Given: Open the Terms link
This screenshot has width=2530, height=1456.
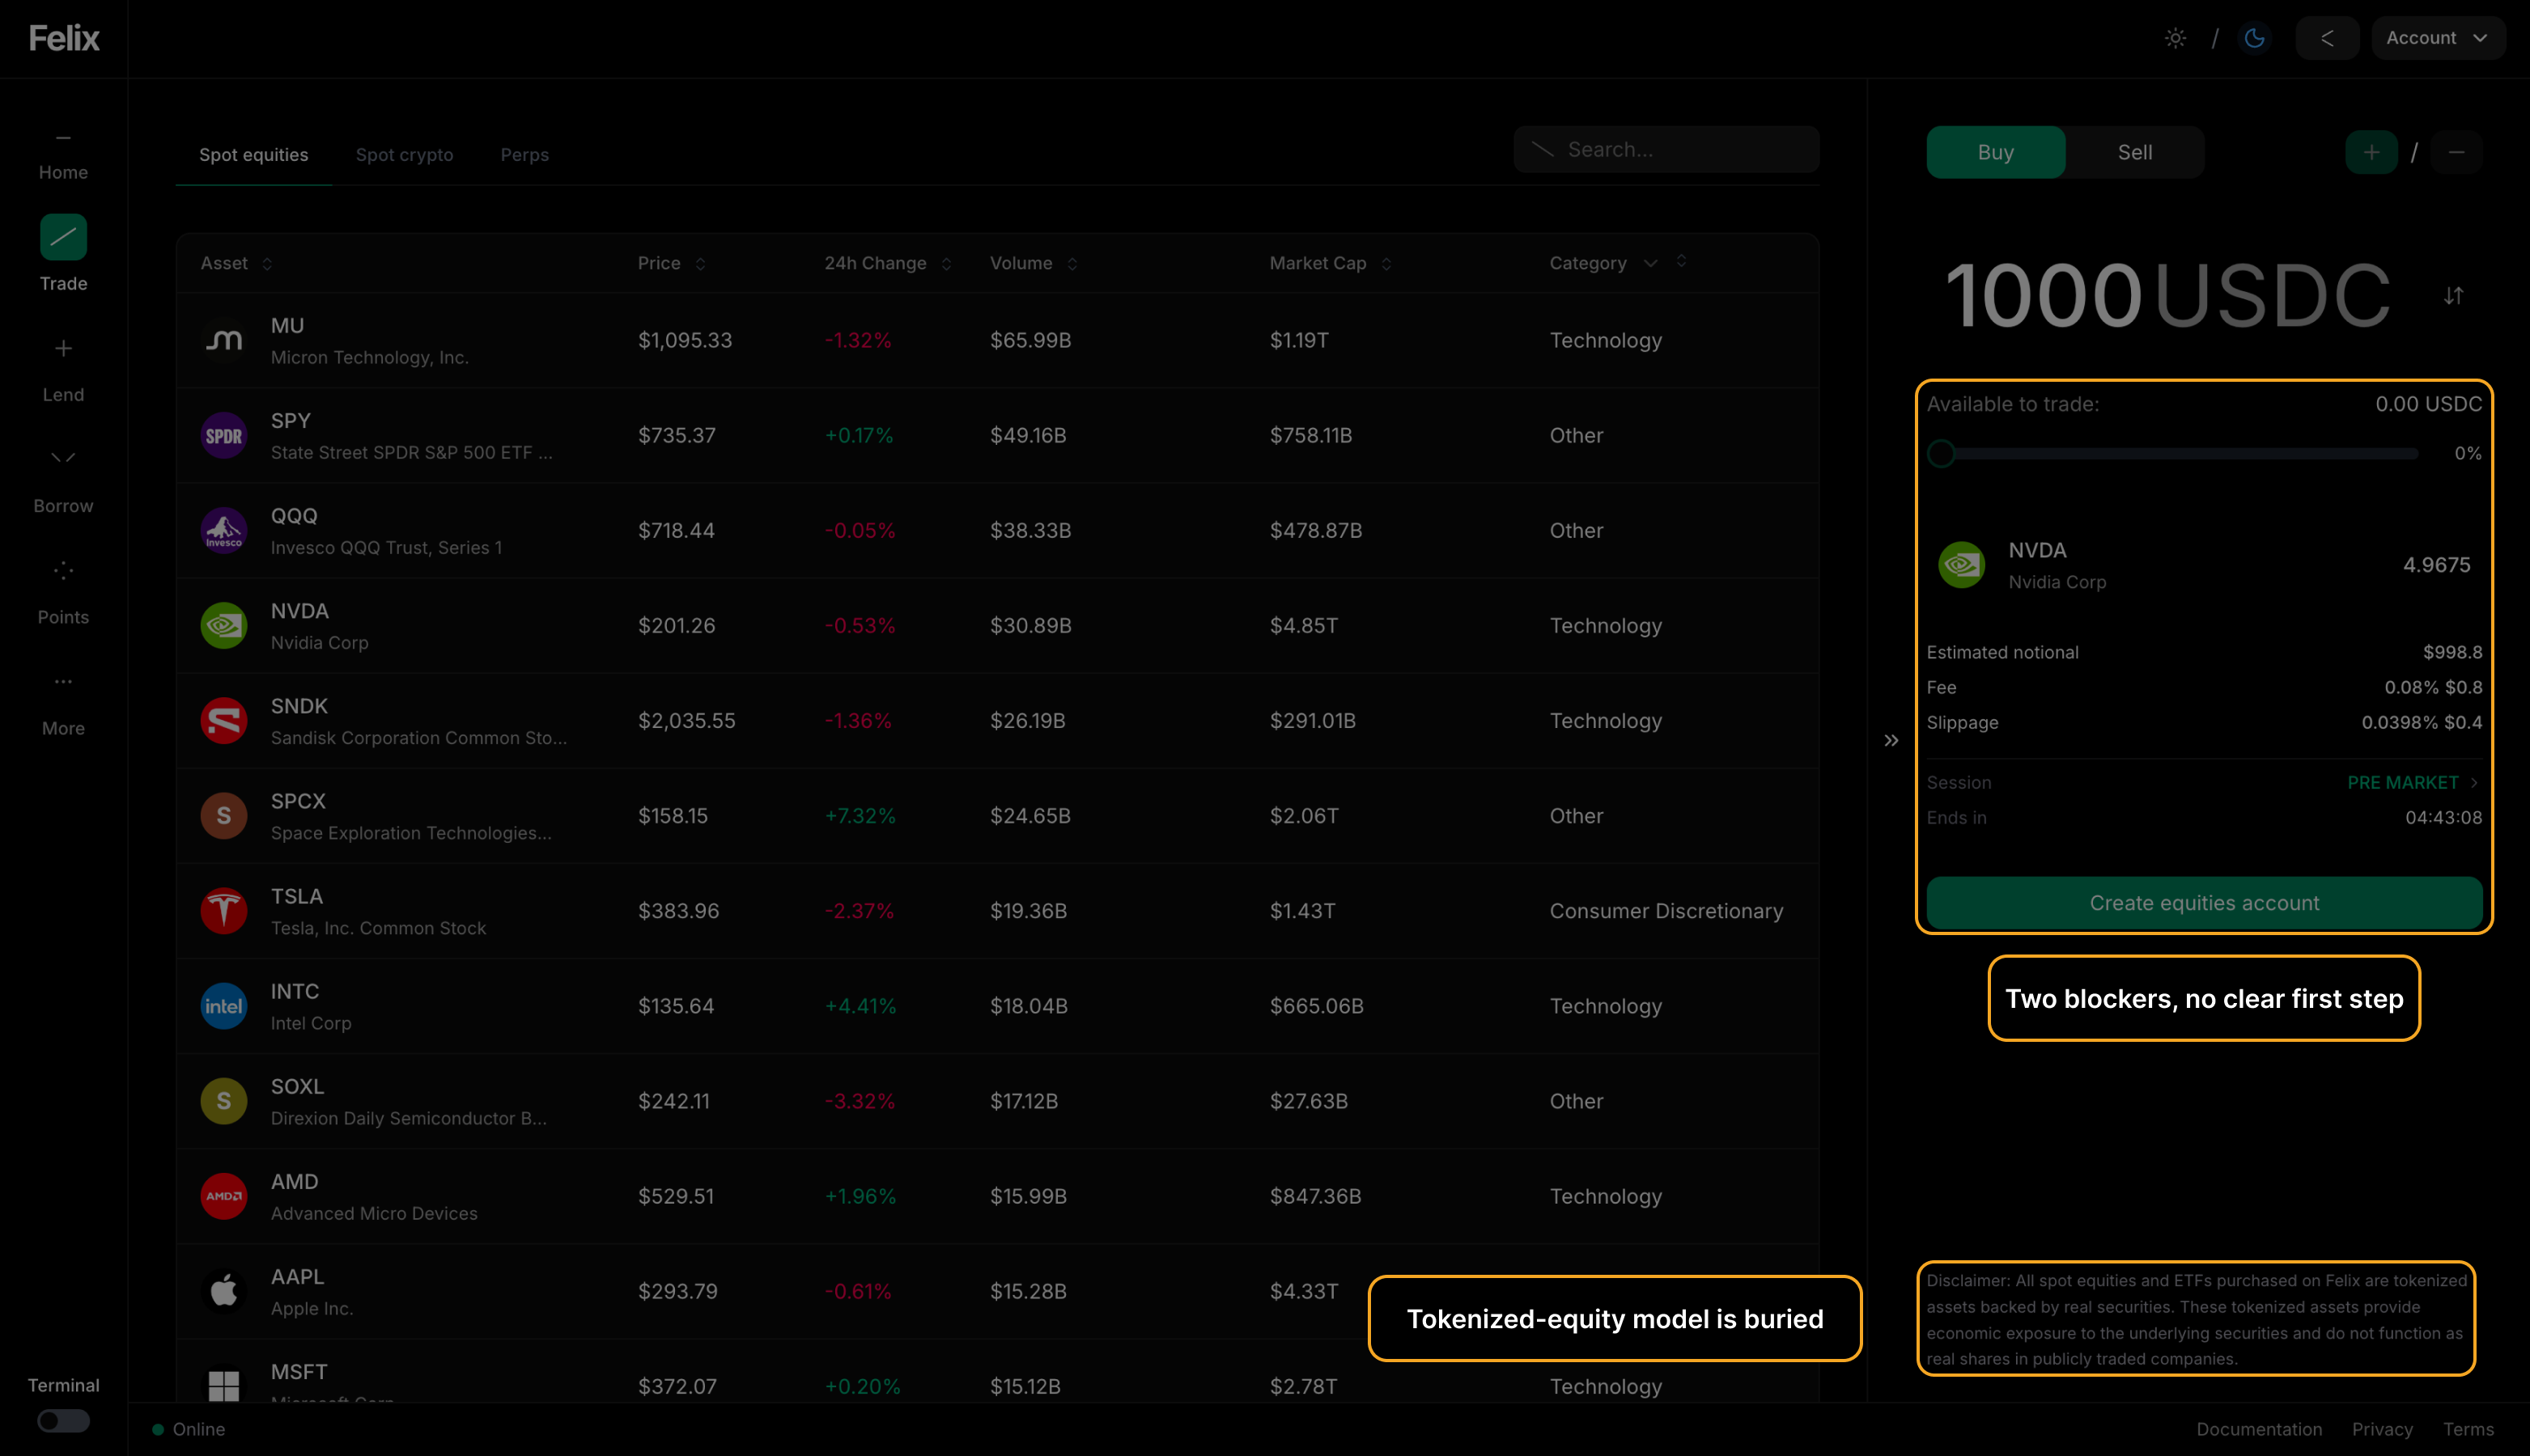Looking at the screenshot, I should [2468, 1429].
